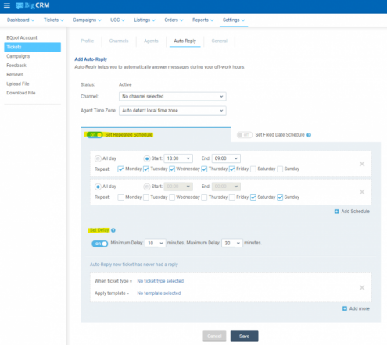Click the Set Fixed Date Schedule help icon
The height and width of the screenshot is (345, 387).
[309, 135]
